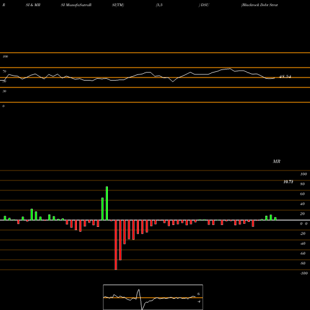Viewport: 310px width, 310px height.
Task: Select the 'SI(TM)' header label
Action: 118,5
